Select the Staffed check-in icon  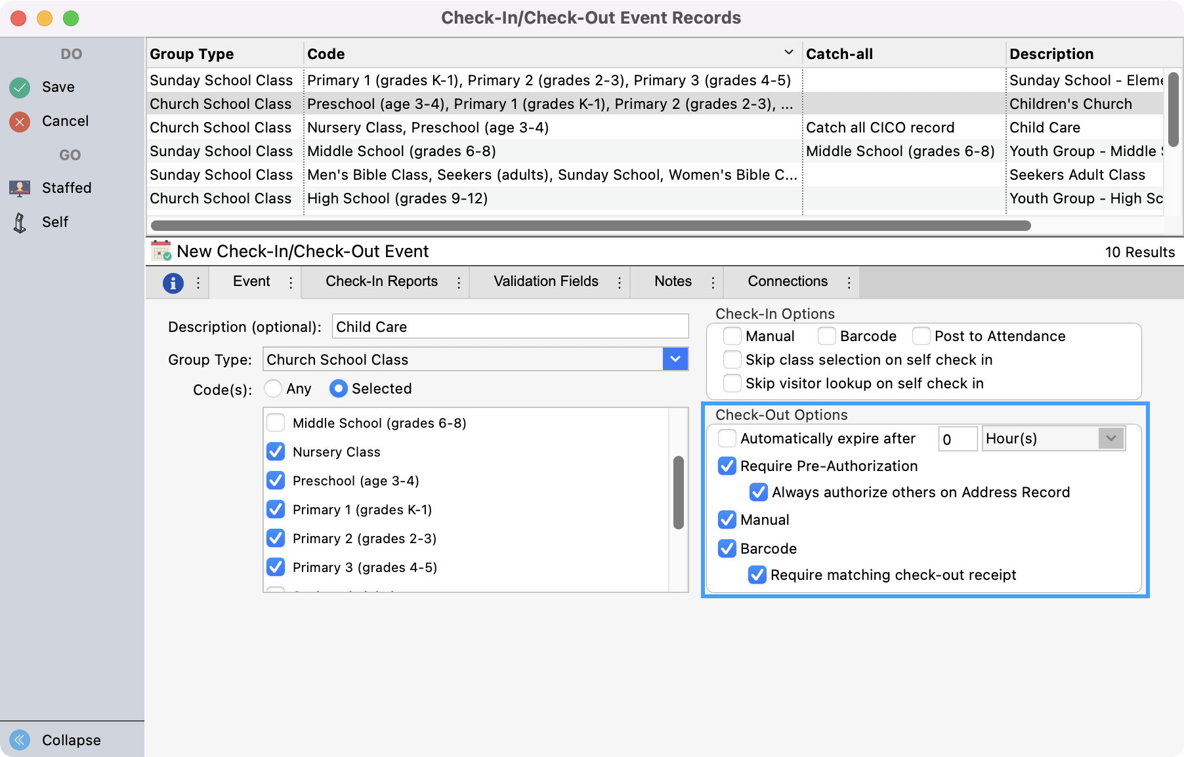(19, 188)
